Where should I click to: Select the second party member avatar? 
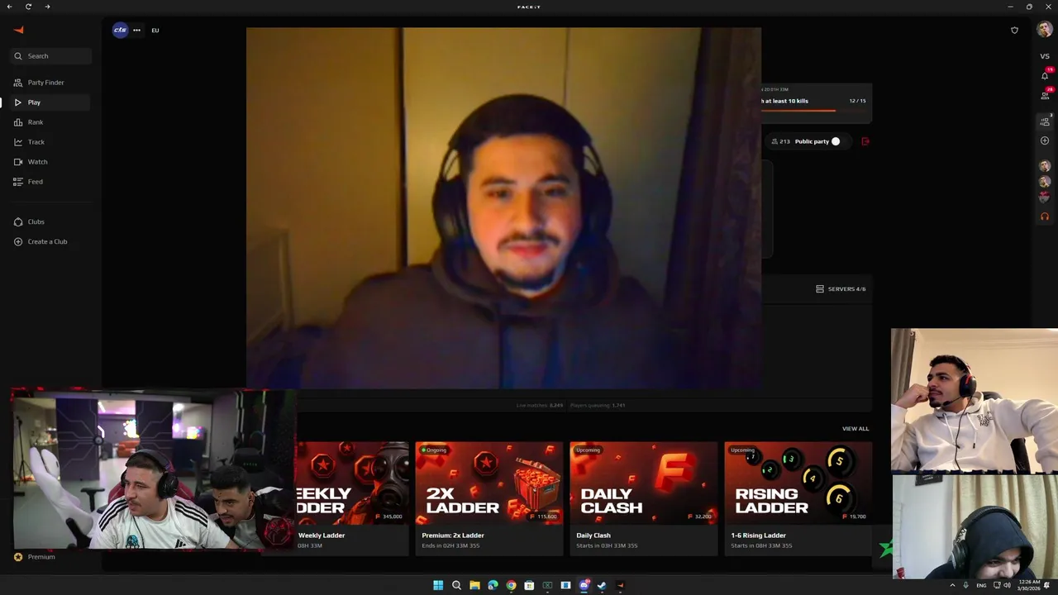(1045, 182)
